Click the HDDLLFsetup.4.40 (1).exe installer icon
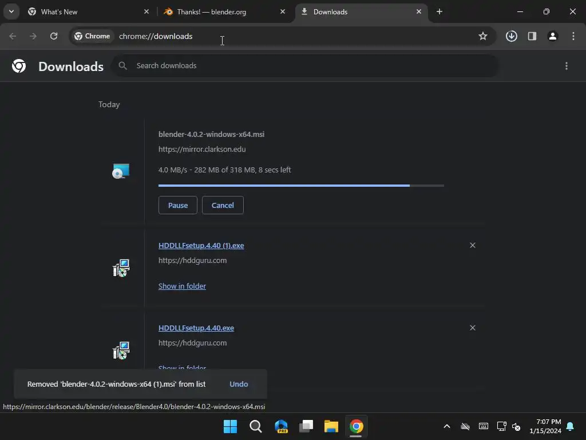Viewport: 586px width, 440px height. pyautogui.click(x=121, y=268)
